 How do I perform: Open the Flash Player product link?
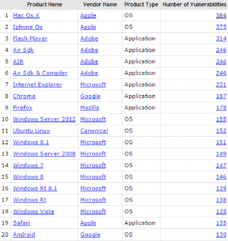point(30,39)
